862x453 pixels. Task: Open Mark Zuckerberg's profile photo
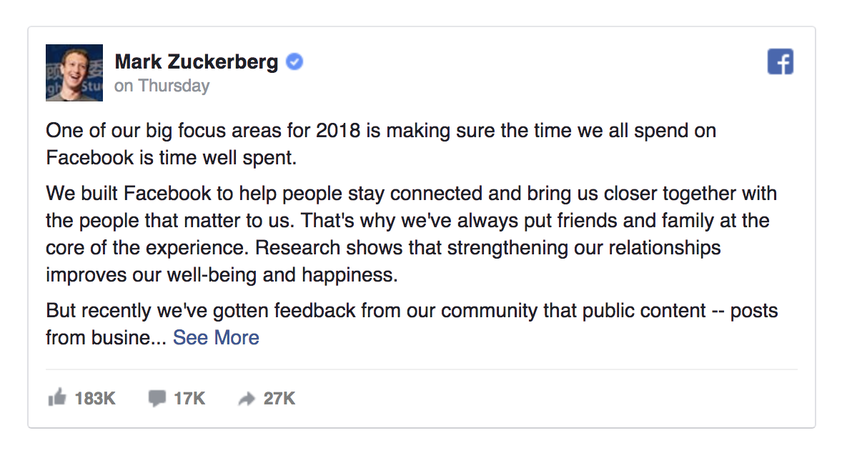[x=74, y=72]
